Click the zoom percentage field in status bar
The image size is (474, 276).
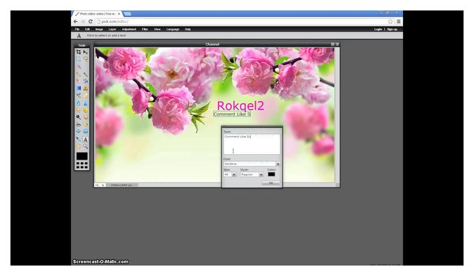click(x=100, y=185)
